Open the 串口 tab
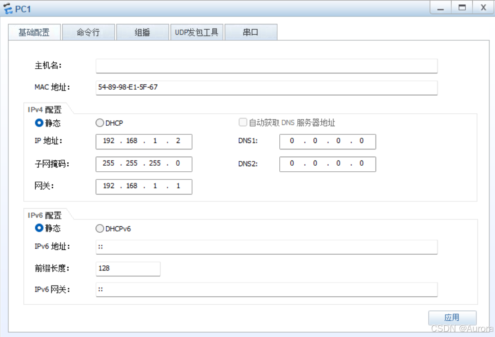This screenshot has width=495, height=337. [251, 32]
